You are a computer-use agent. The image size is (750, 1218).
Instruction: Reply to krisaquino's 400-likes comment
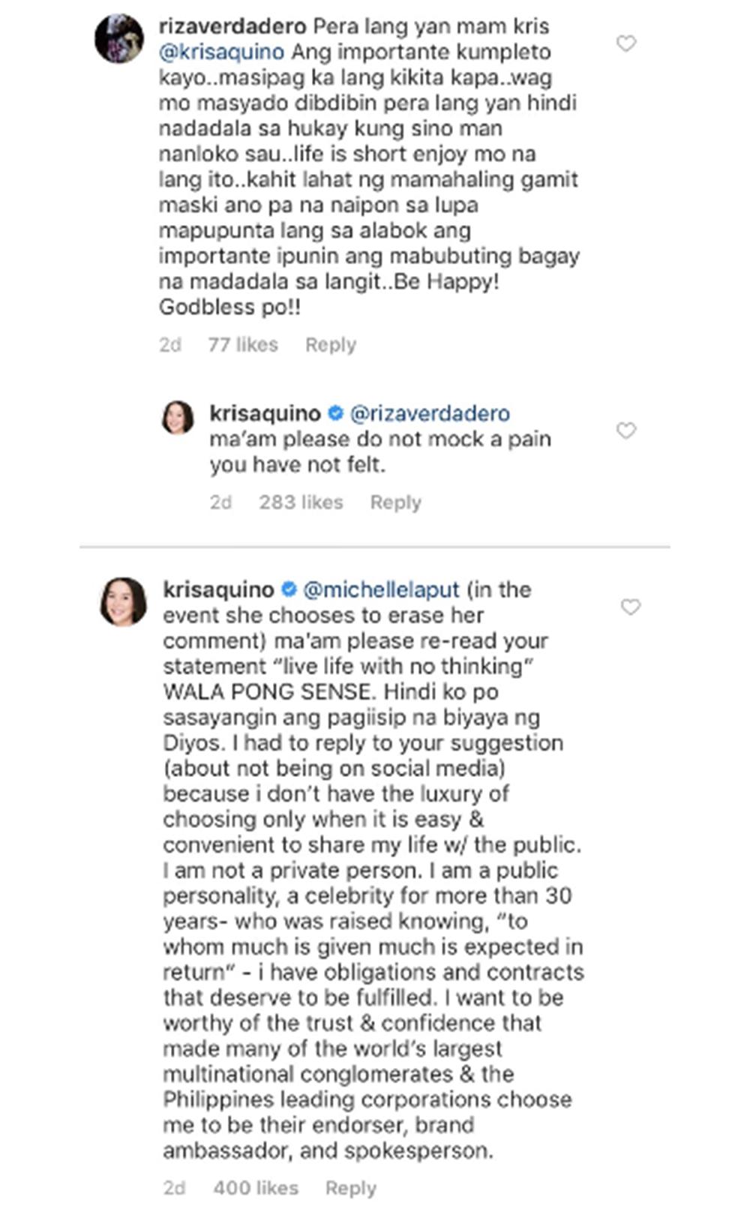pos(350,1188)
